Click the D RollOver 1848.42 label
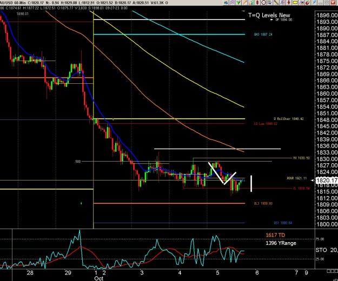 289,119
